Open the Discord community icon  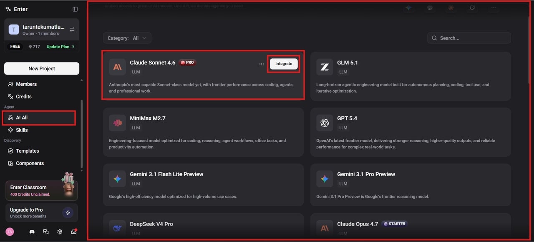pyautogui.click(x=32, y=232)
